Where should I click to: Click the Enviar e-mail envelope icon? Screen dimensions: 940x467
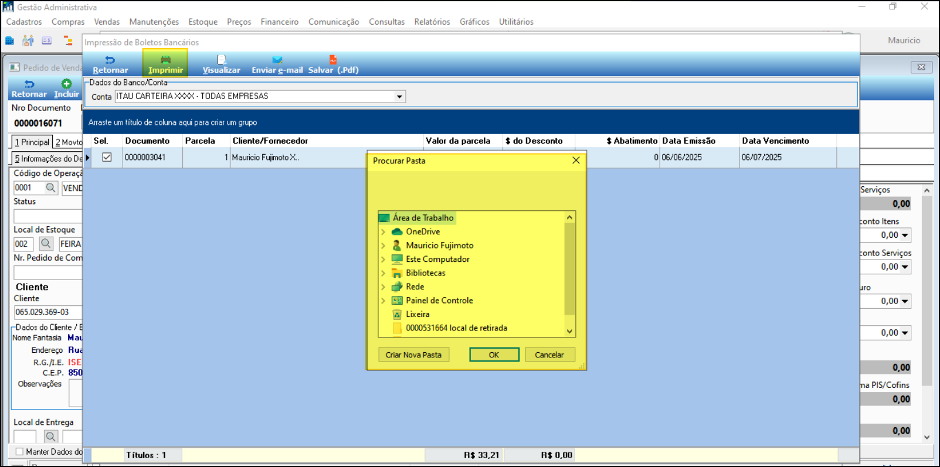pyautogui.click(x=277, y=60)
